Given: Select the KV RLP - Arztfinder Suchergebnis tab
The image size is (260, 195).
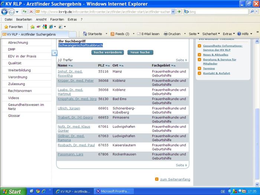Looking at the screenshot, I should [x=35, y=34].
